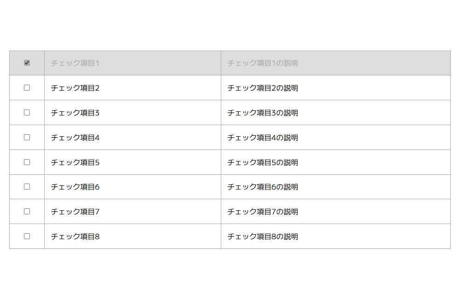460x299 pixels.
Task: Check the checkbox for チェック項目2
Action: (x=27, y=87)
